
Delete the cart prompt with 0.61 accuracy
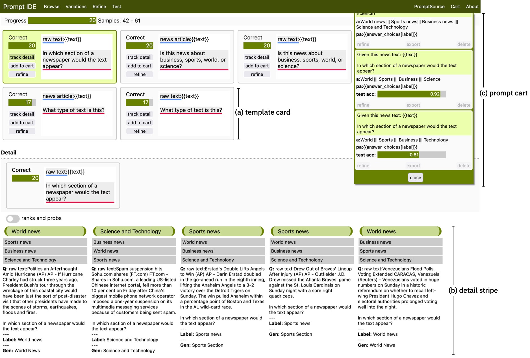(x=464, y=166)
